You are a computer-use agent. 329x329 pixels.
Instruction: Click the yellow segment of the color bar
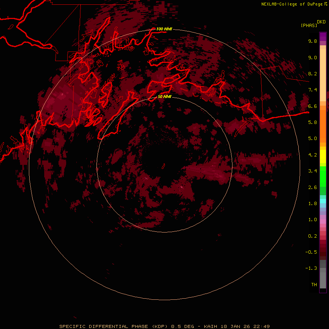(x=323, y=156)
